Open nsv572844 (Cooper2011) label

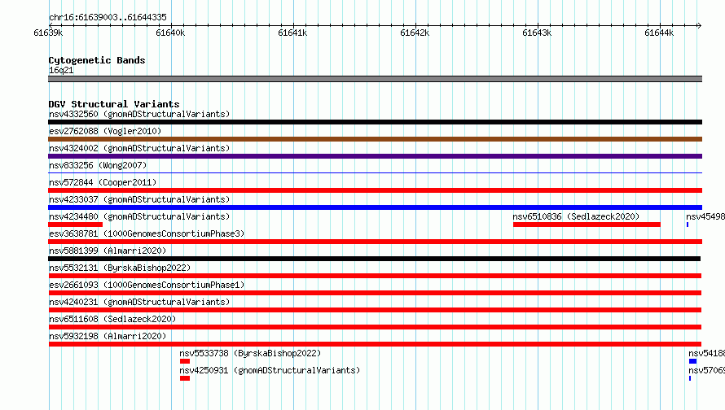103,182
